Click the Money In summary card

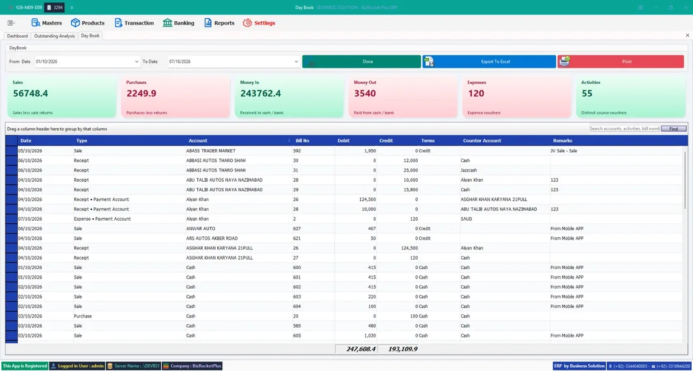289,97
